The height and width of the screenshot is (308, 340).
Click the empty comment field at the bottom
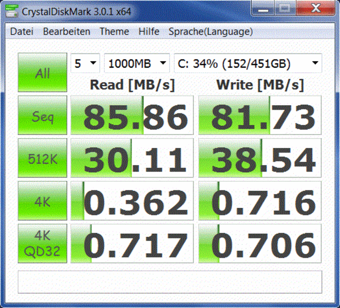coord(170,282)
